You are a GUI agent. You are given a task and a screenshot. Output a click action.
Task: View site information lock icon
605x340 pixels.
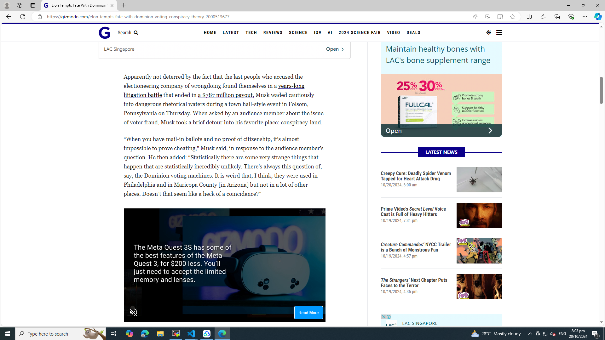(39, 17)
